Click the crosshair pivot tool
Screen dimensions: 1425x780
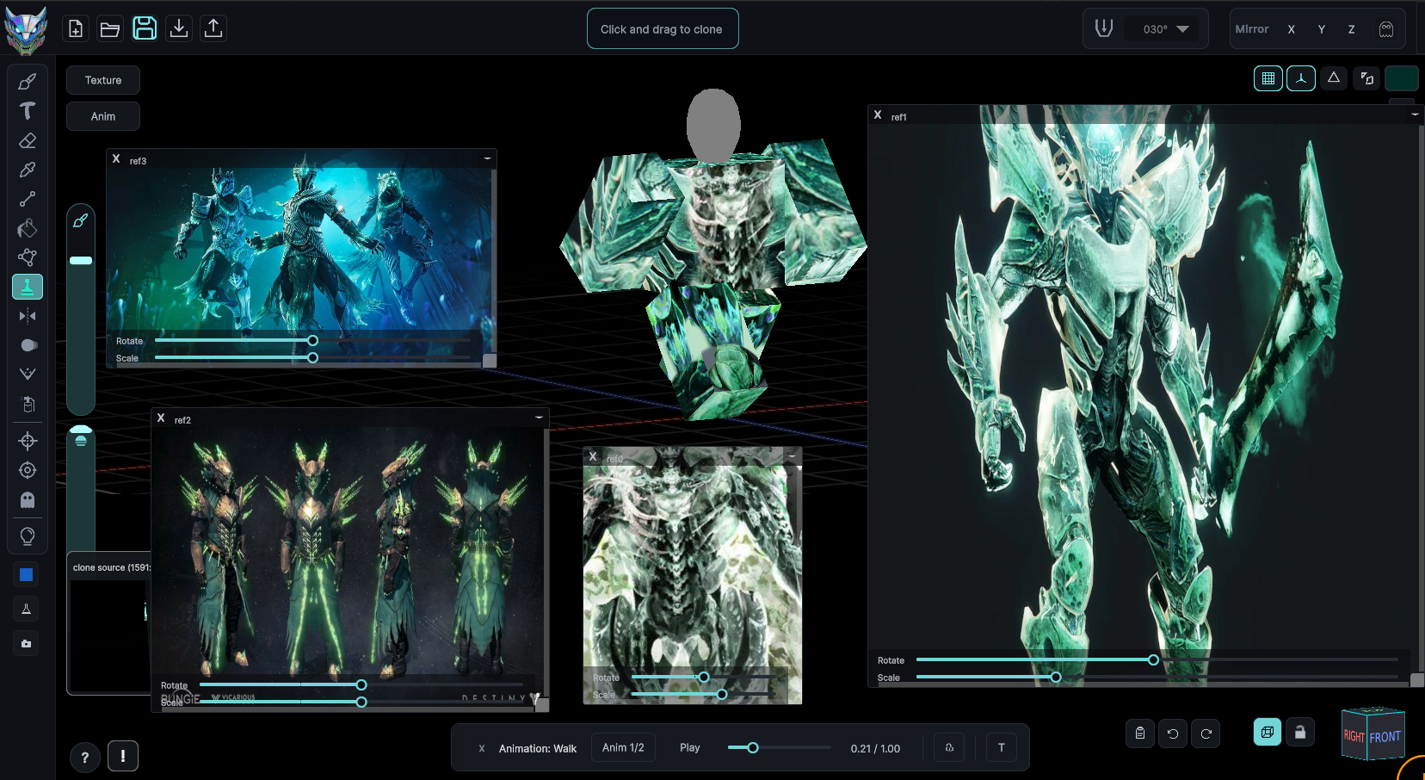coord(28,441)
